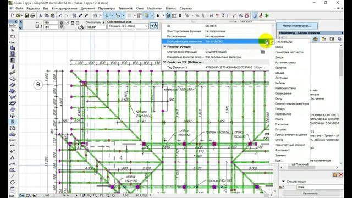Open the 'Конструирование' menu
The image size is (352, 198).
(x=64, y=8)
